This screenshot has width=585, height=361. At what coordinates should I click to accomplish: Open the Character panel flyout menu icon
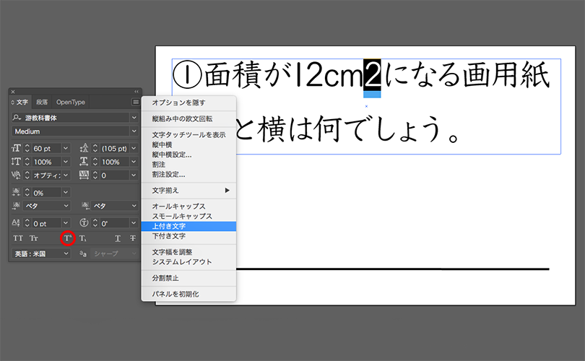click(136, 102)
